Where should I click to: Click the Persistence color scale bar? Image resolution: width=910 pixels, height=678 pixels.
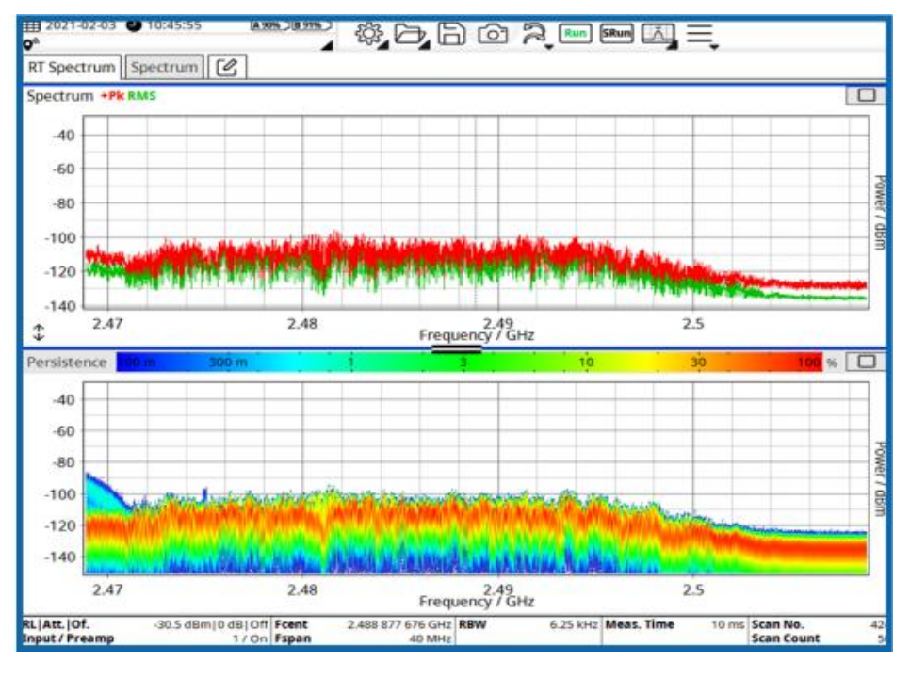tap(469, 363)
